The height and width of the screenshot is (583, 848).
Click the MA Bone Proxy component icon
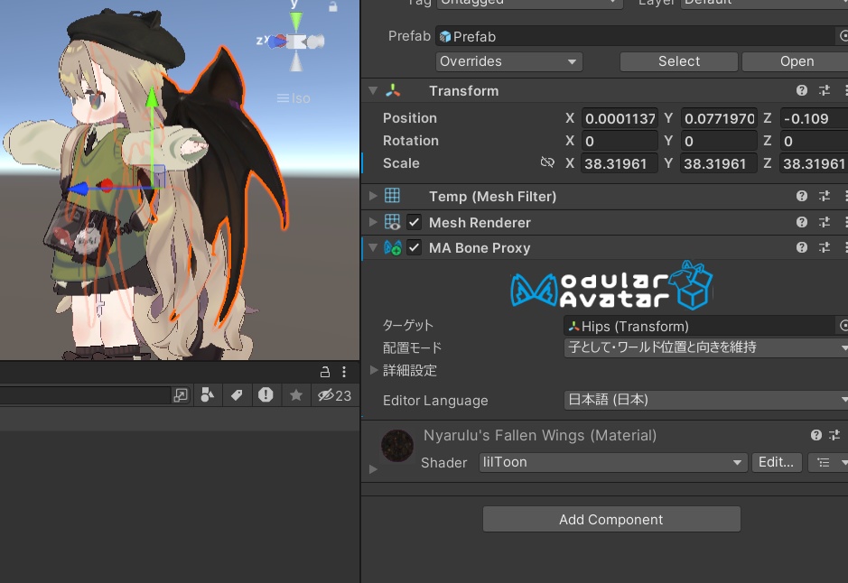tap(393, 247)
